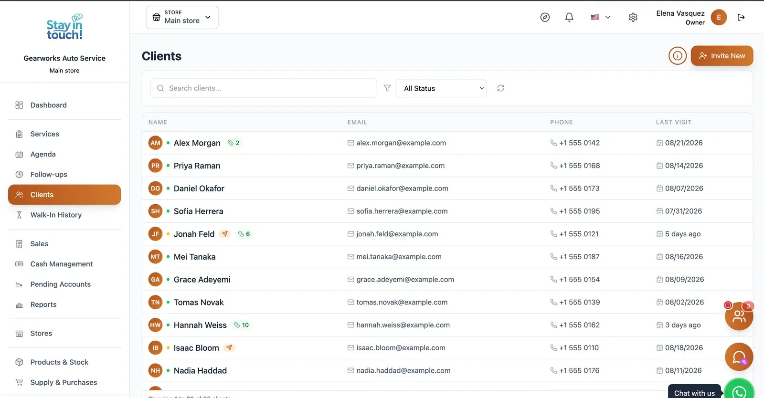Open Daniel Okafor's client record
The width and height of the screenshot is (764, 398).
(x=447, y=189)
